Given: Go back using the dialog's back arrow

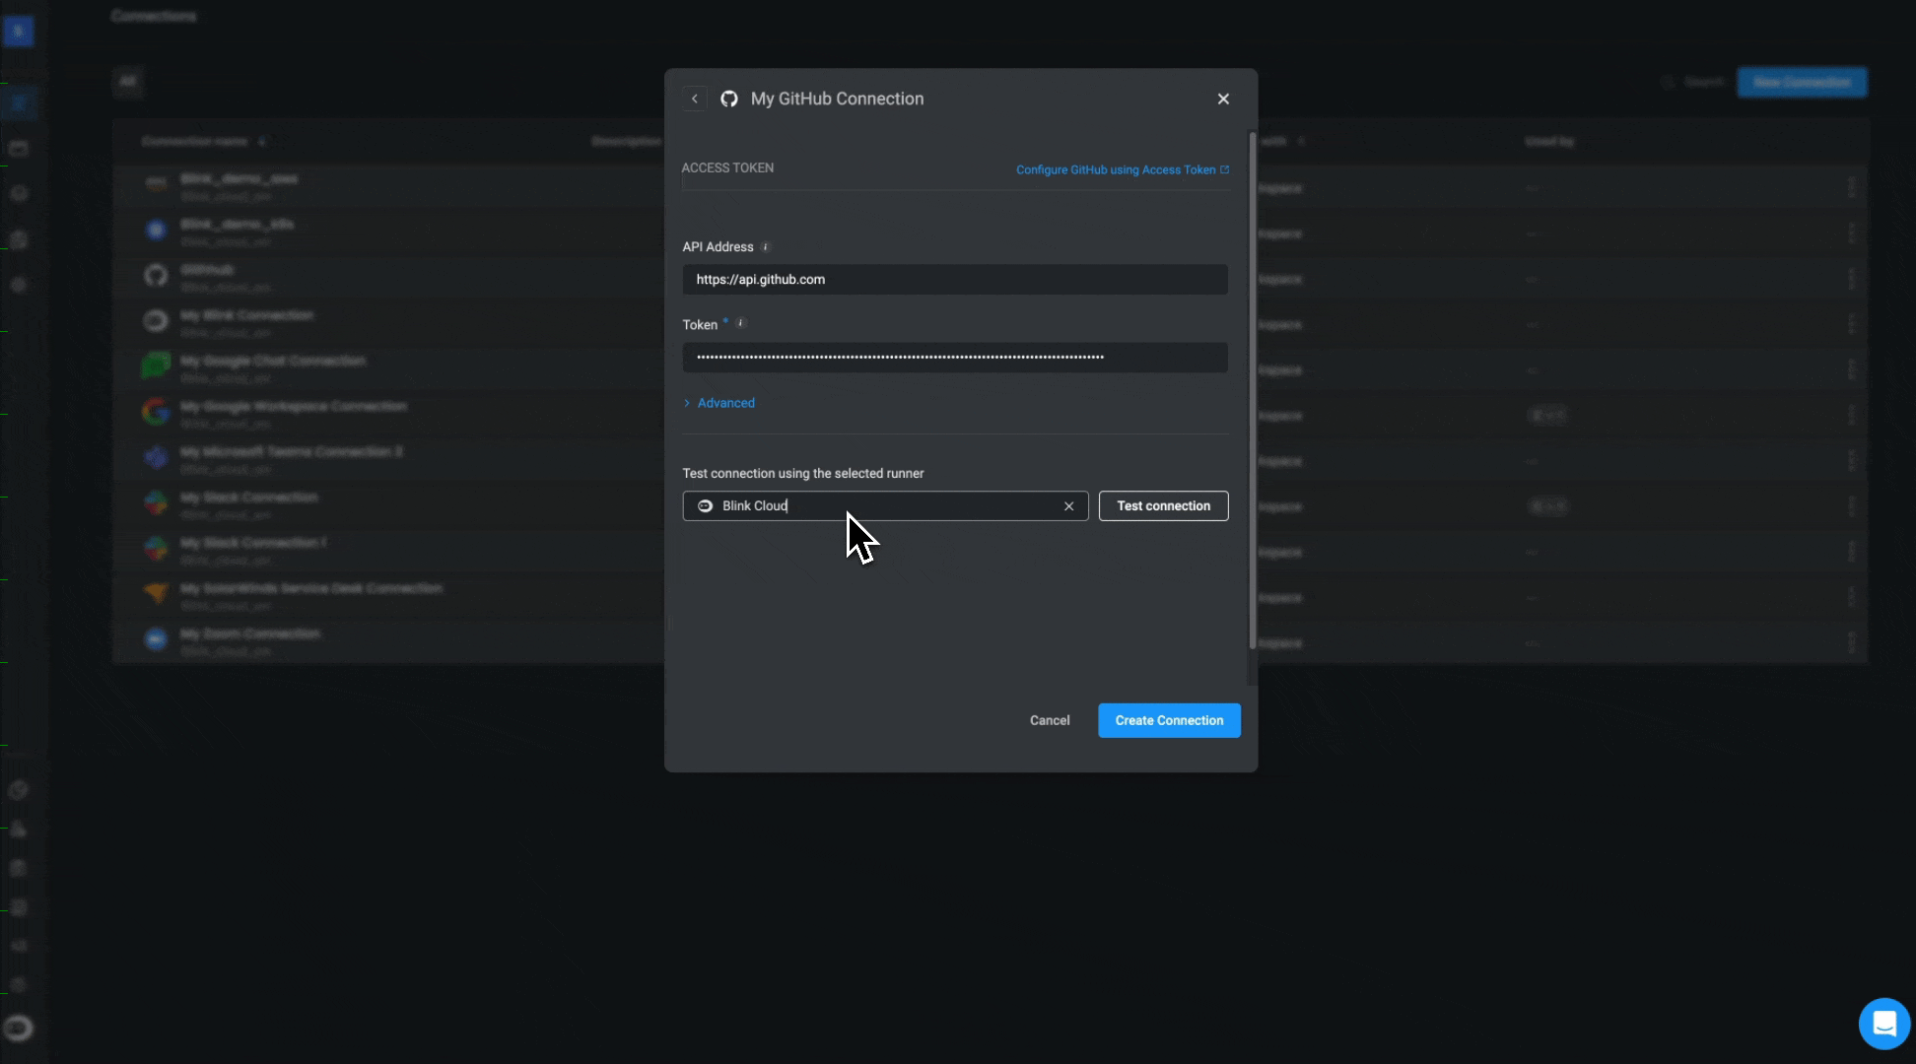Looking at the screenshot, I should (x=694, y=99).
